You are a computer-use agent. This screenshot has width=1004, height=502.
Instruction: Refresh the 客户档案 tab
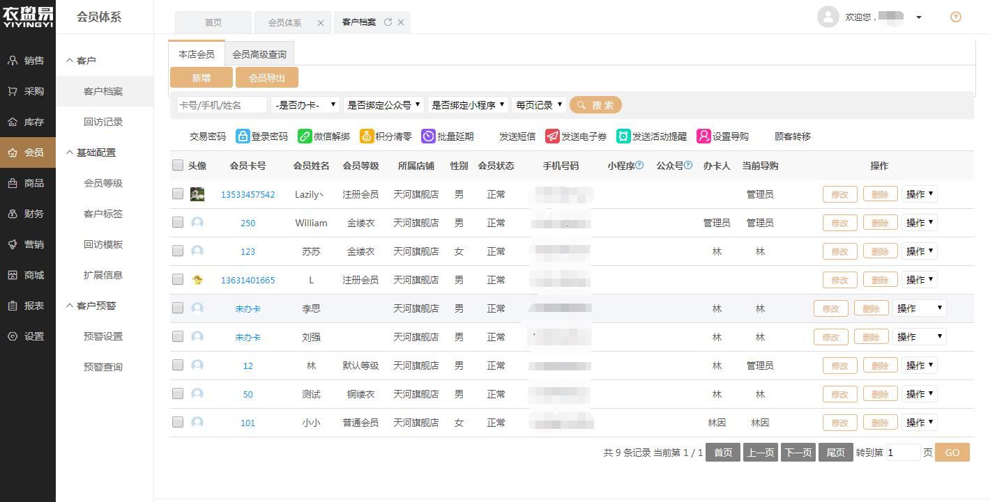tap(388, 22)
